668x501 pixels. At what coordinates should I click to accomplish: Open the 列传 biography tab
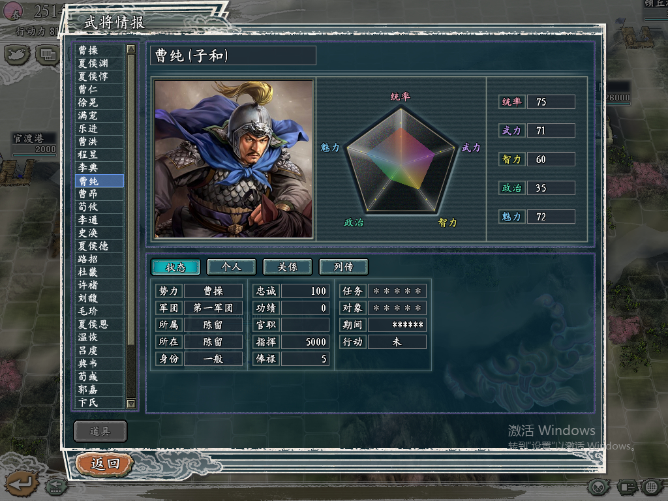[344, 267]
